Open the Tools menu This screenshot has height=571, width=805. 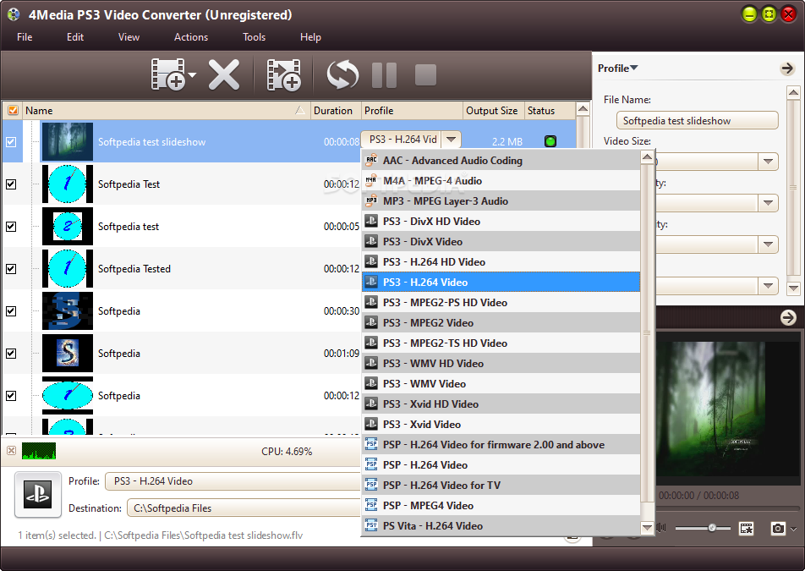255,37
